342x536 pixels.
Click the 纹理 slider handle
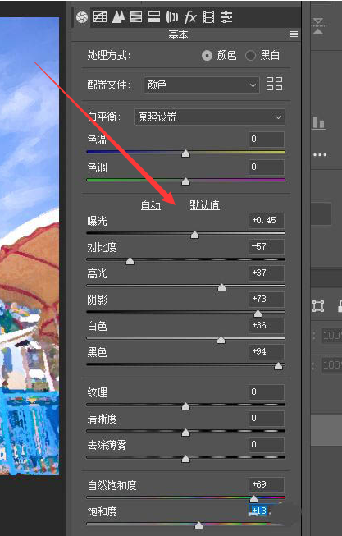point(185,405)
